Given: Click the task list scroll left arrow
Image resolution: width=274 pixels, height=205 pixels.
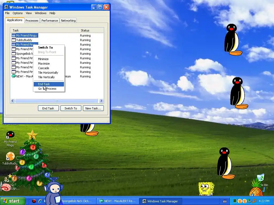Looking at the screenshot, I should point(13,101).
